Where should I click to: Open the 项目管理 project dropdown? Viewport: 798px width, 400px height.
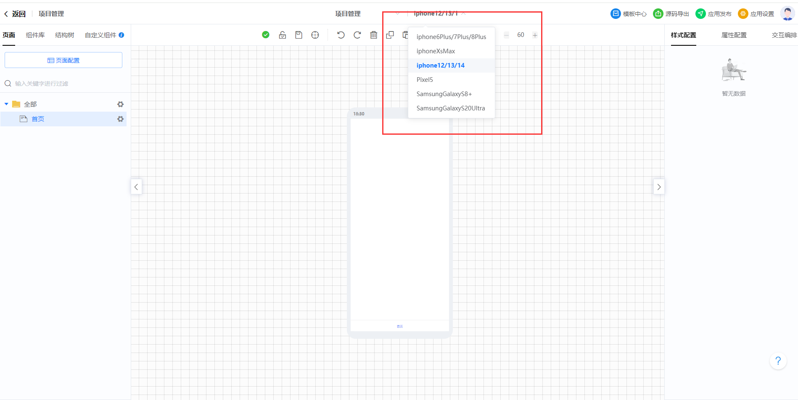click(x=367, y=14)
